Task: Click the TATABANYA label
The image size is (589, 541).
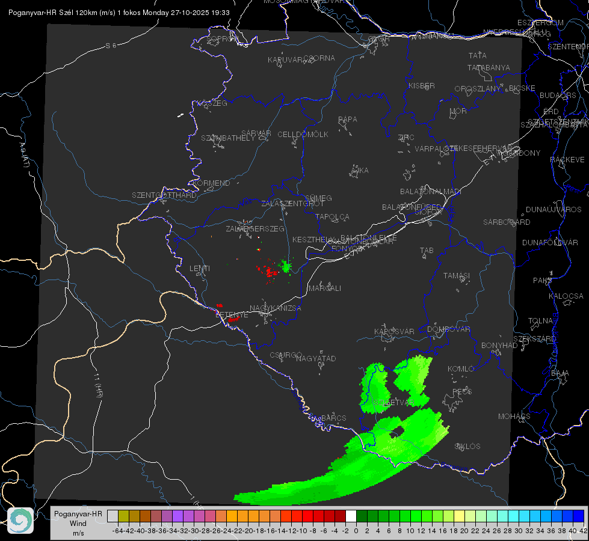Action: pos(489,67)
